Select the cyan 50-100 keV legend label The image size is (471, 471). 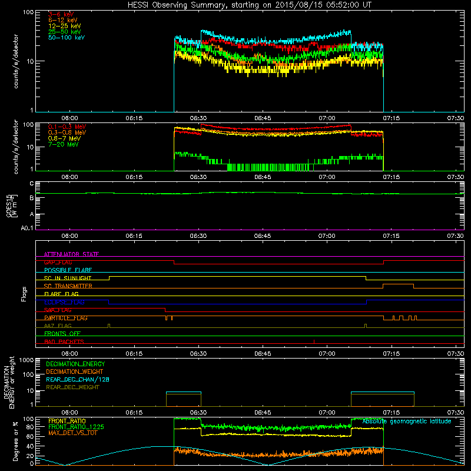(x=66, y=38)
